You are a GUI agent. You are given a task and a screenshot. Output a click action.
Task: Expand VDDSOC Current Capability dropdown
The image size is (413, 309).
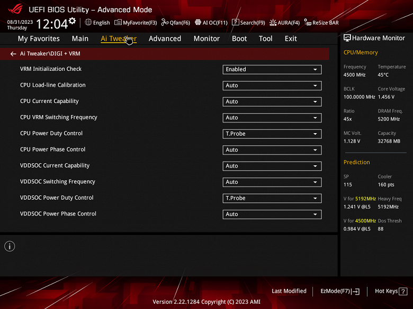[x=272, y=166]
